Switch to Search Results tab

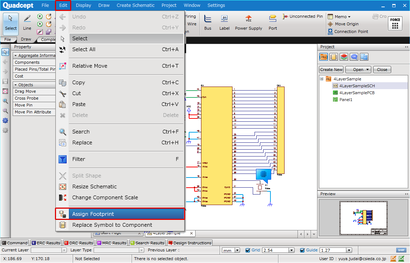point(148,243)
